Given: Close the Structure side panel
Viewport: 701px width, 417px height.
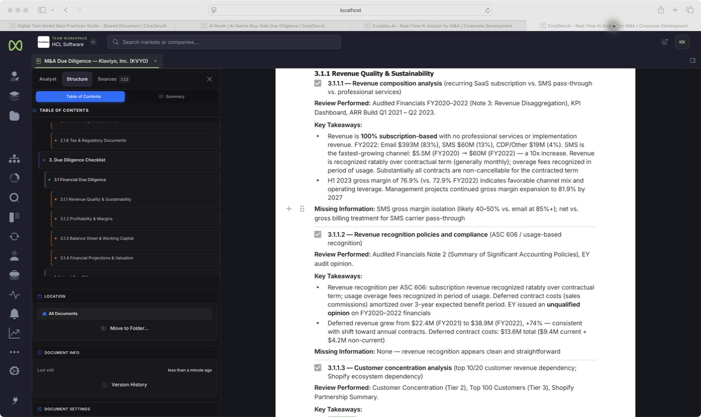Looking at the screenshot, I should point(209,79).
